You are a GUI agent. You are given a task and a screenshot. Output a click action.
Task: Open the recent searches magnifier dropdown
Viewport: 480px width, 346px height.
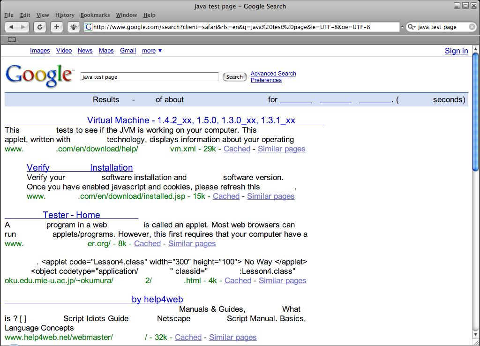(x=412, y=27)
